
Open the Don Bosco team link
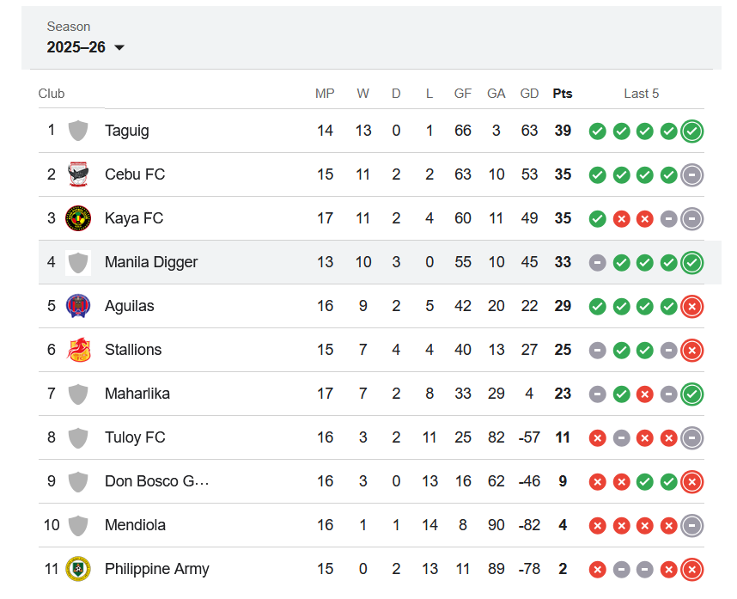point(156,481)
